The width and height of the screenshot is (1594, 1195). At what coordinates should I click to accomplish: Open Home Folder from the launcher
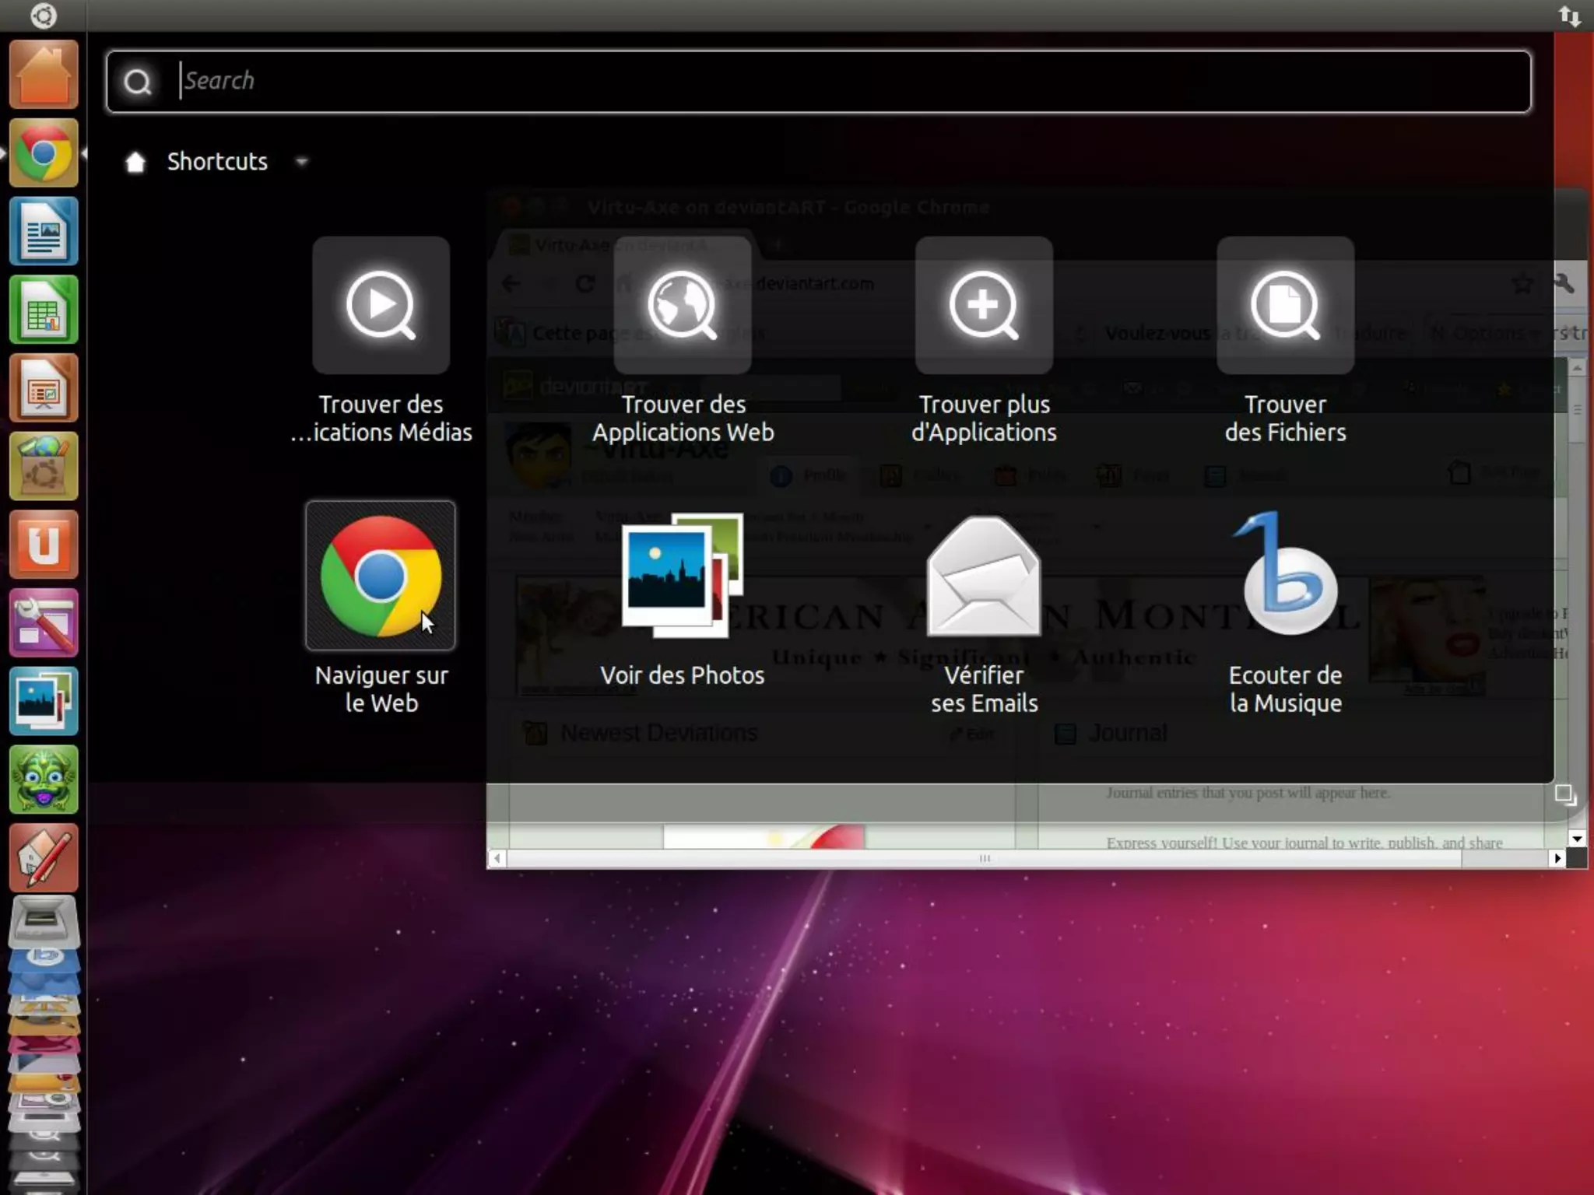click(44, 75)
